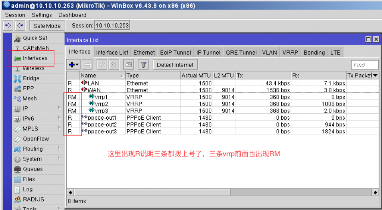Switch to the LTE tab
Screen dimensions: 382x210
(x=335, y=52)
